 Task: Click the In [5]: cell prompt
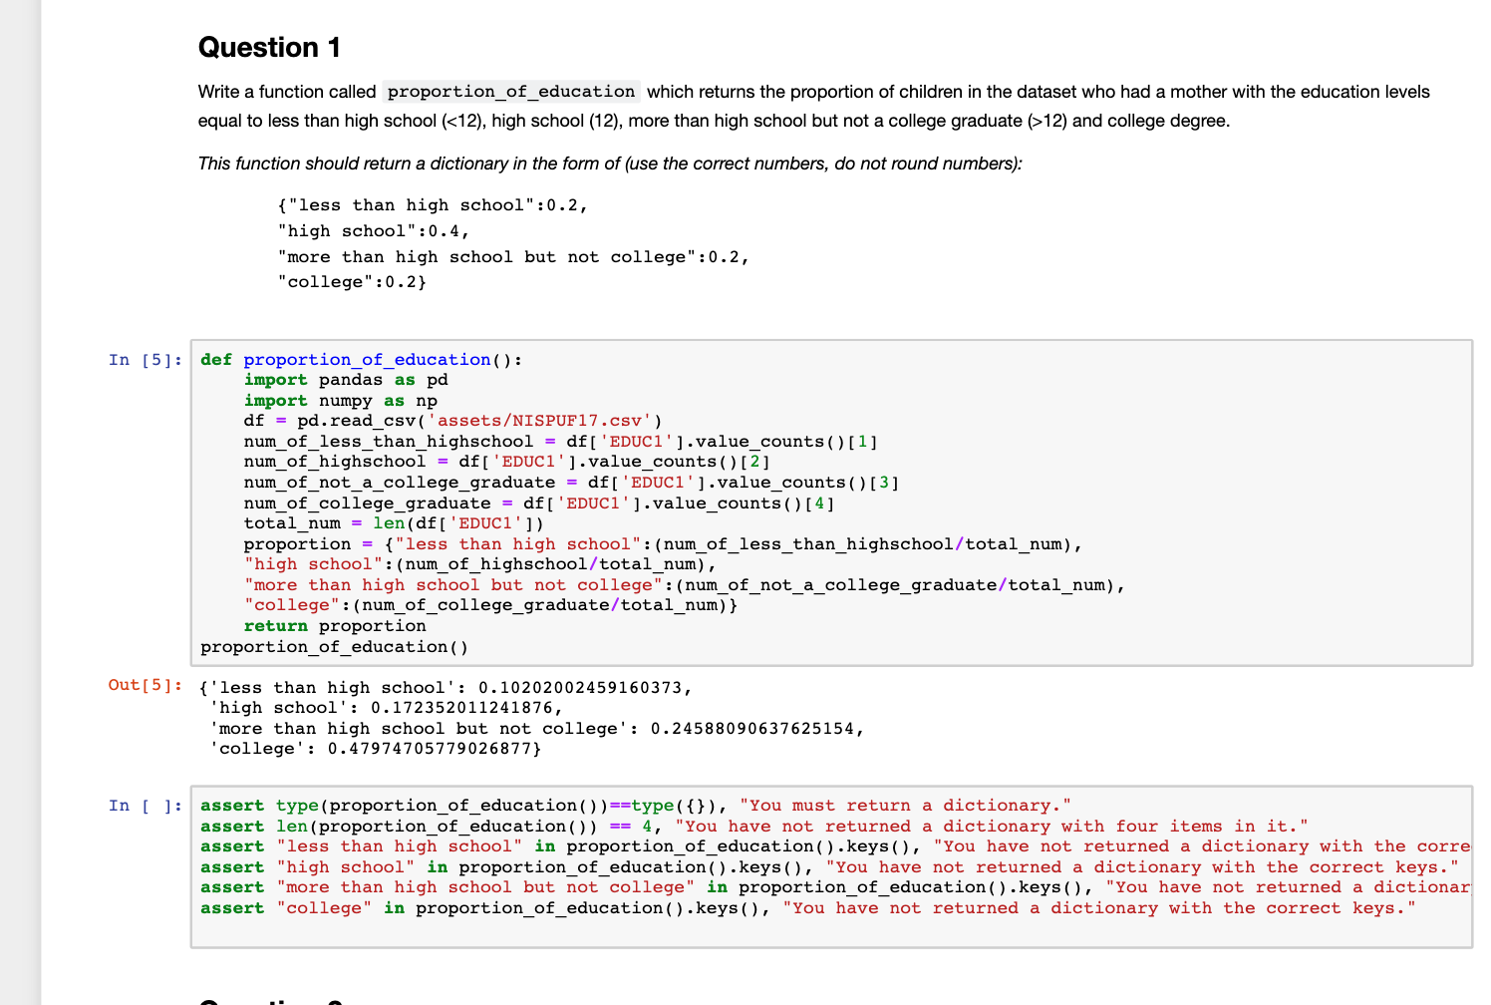143,360
